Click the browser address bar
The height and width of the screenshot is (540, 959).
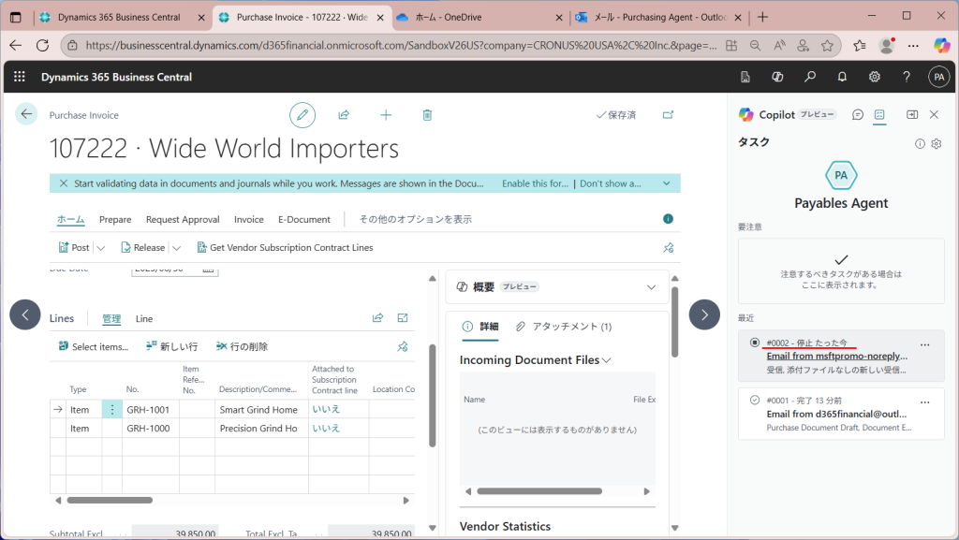click(x=401, y=45)
